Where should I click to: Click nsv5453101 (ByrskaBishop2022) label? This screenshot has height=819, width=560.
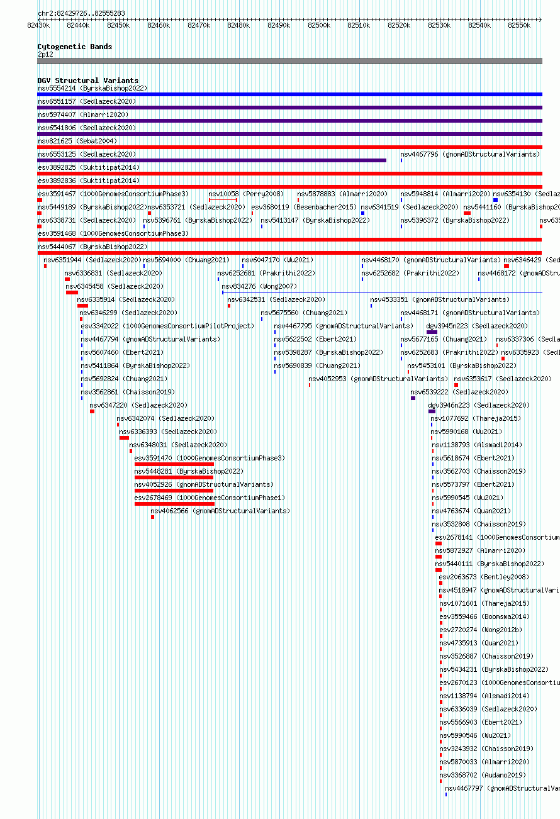tap(461, 366)
